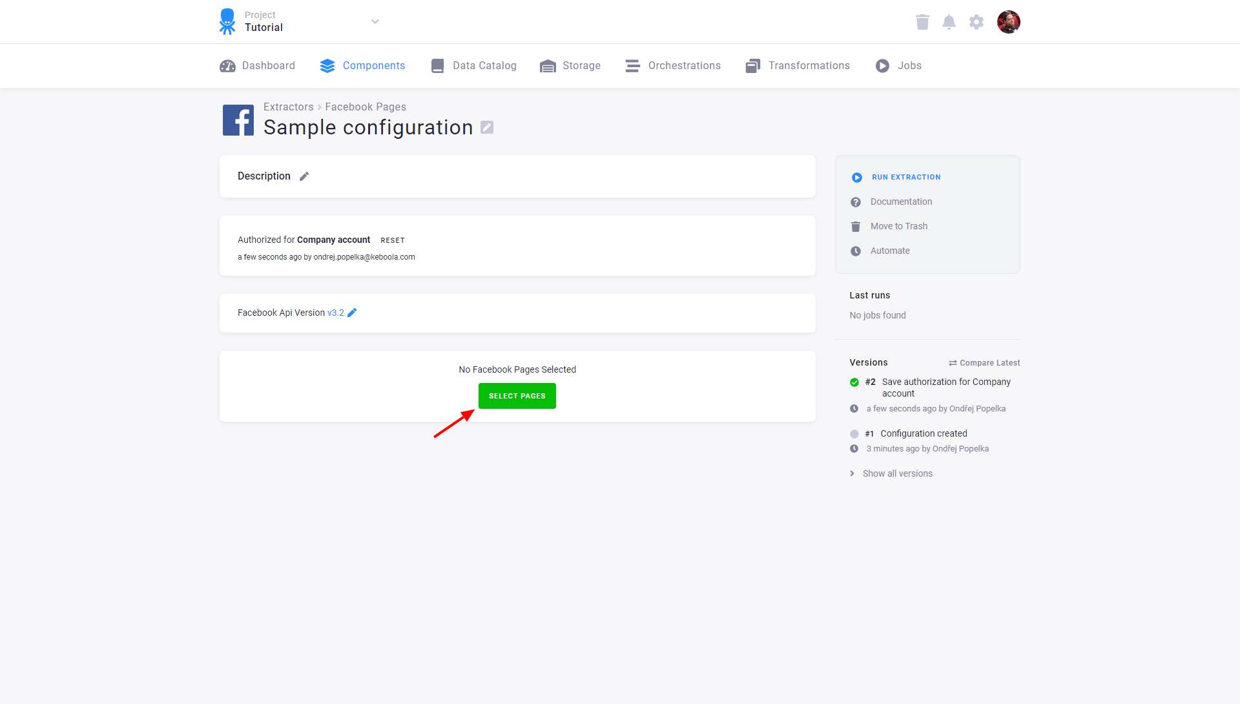Open the trash icon in header
This screenshot has height=704, width=1240.
[x=922, y=22]
